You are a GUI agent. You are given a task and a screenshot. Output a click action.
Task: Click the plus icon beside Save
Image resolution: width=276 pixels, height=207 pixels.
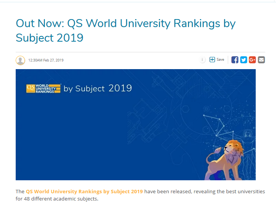[212, 60]
